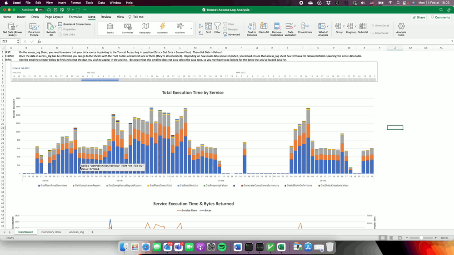Click the Stocks data type icon
Viewport: 454px width, 255px height.
point(110,28)
